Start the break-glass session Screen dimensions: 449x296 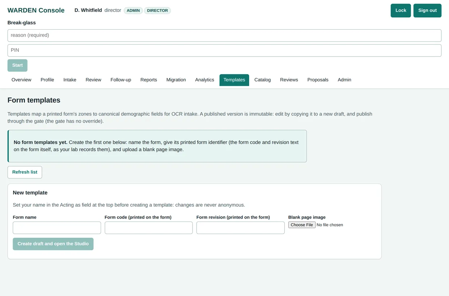click(x=17, y=65)
